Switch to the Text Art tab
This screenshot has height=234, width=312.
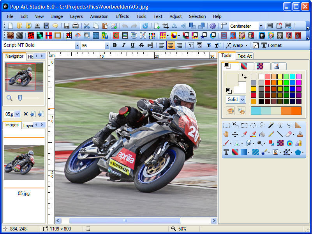point(245,56)
